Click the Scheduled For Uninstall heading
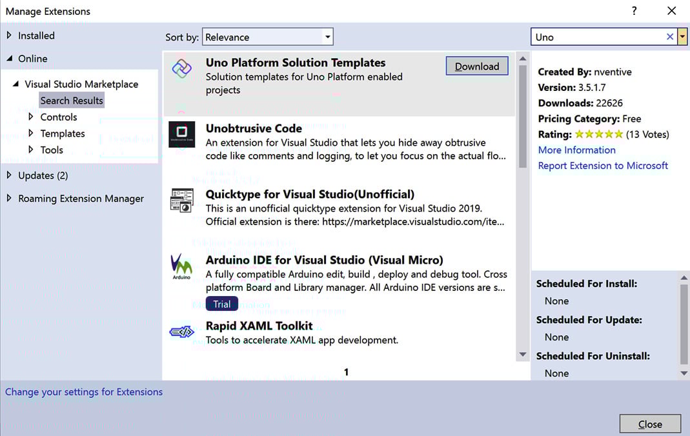The width and height of the screenshot is (690, 436). point(593,355)
